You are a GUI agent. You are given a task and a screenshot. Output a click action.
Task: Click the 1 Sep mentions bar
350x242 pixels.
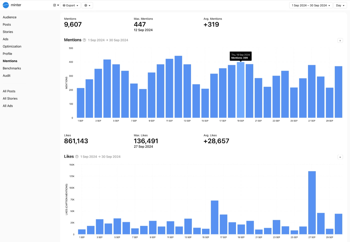(x=80, y=103)
